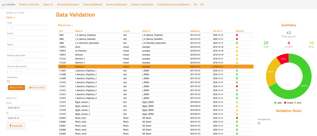Viewport: 317px width, 136px height.
Task: Click the warning icon in Le Charmois row
Action: [237, 51]
